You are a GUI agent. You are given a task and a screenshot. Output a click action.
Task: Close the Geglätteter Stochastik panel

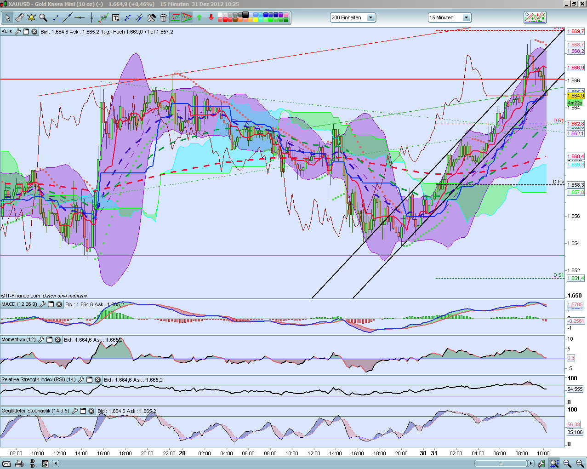tap(91, 411)
